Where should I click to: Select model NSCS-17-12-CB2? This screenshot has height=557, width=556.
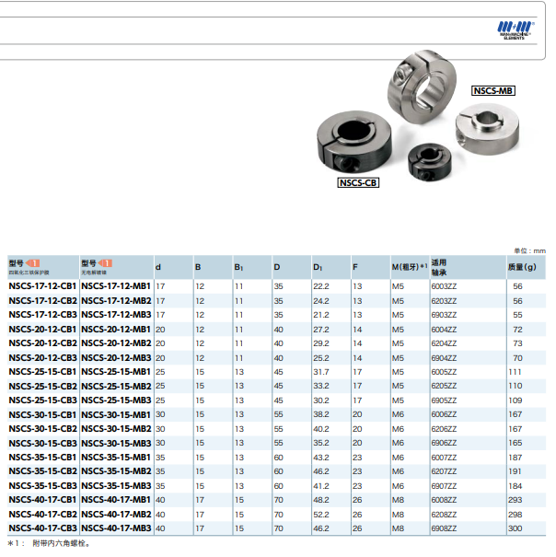point(42,301)
